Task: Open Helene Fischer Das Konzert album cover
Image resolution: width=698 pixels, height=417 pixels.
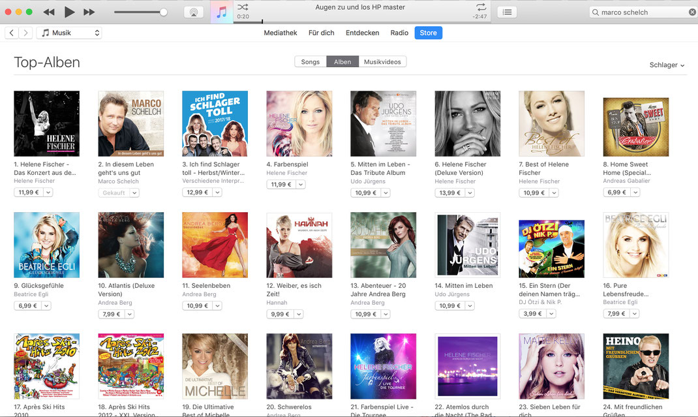Action: [47, 123]
